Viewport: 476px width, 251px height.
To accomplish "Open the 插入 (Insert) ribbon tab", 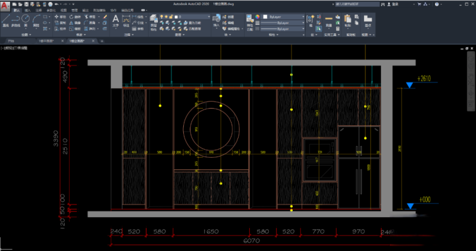I will 27,10.
